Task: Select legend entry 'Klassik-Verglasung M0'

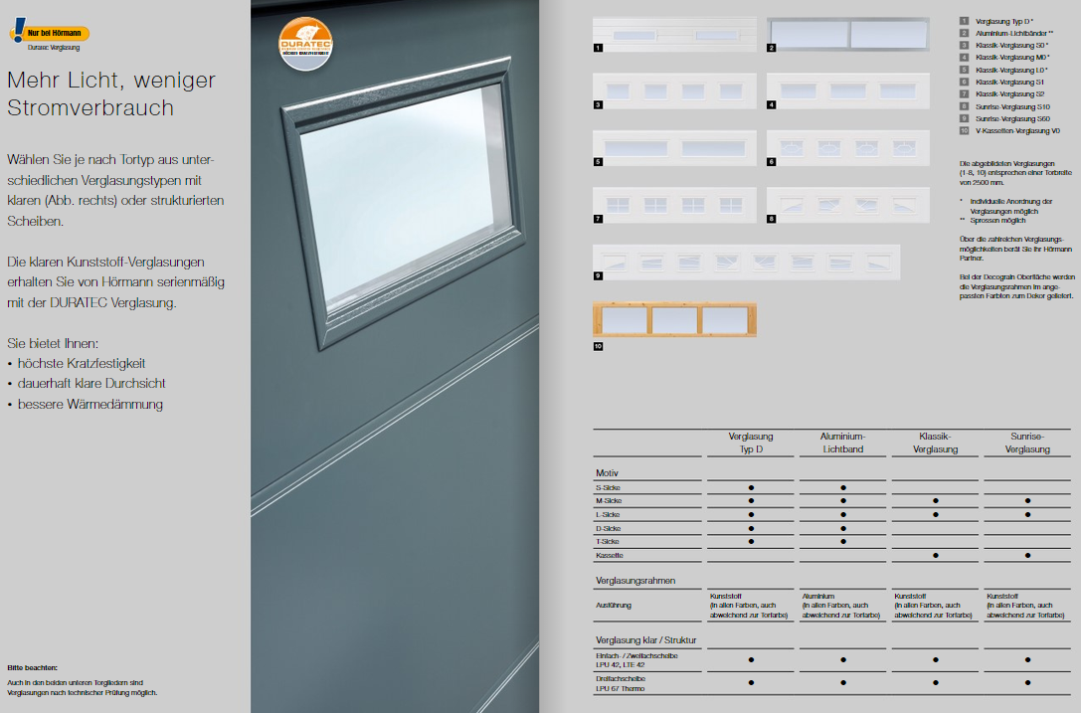Action: point(1012,58)
